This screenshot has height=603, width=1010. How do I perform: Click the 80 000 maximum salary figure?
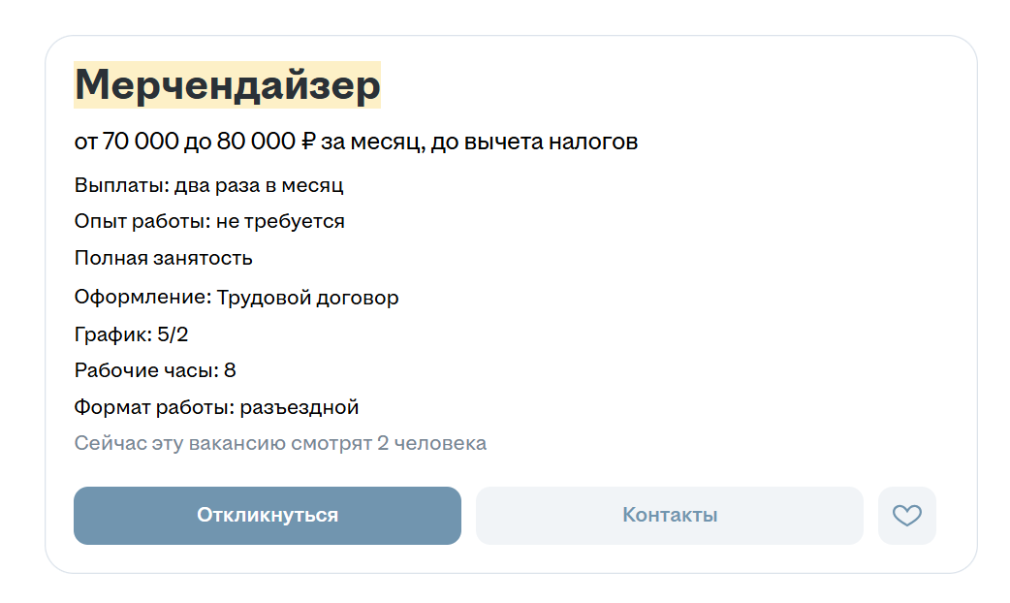(256, 142)
